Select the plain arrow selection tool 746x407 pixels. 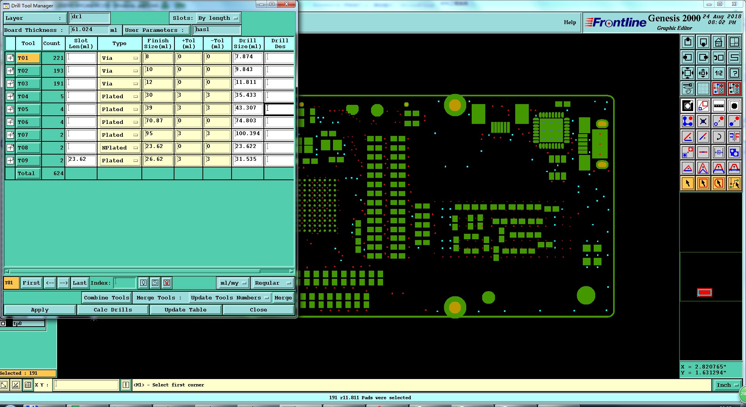click(x=687, y=183)
